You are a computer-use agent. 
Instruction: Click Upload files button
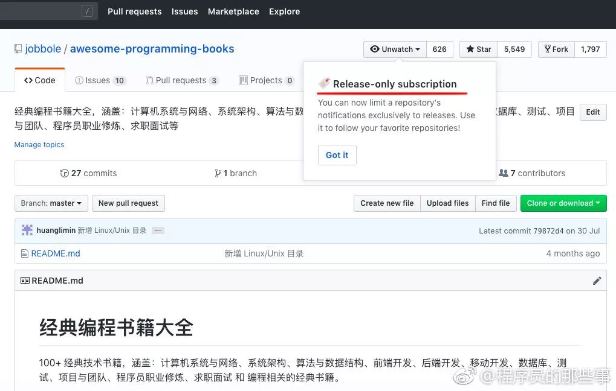click(448, 203)
